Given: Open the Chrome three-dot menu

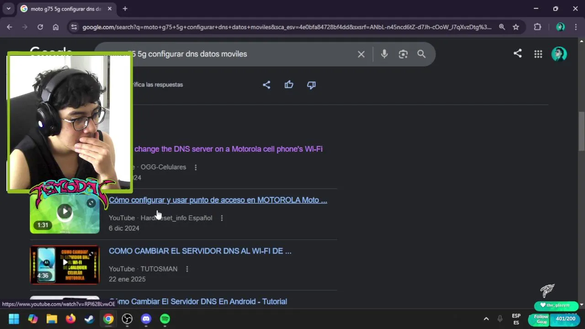Looking at the screenshot, I should tap(575, 27).
